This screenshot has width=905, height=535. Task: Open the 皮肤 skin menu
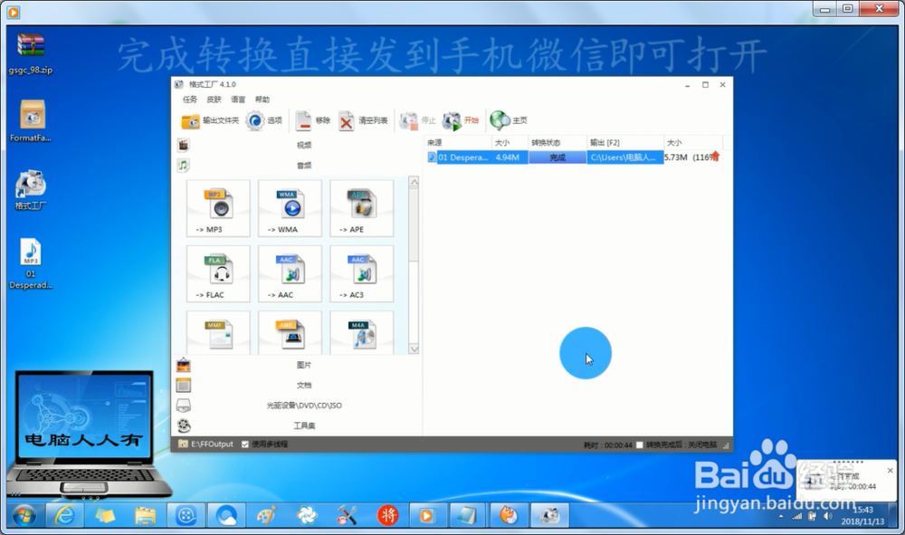click(x=214, y=100)
